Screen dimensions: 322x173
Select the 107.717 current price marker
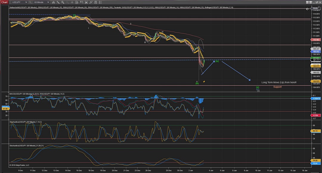coord(316,60)
